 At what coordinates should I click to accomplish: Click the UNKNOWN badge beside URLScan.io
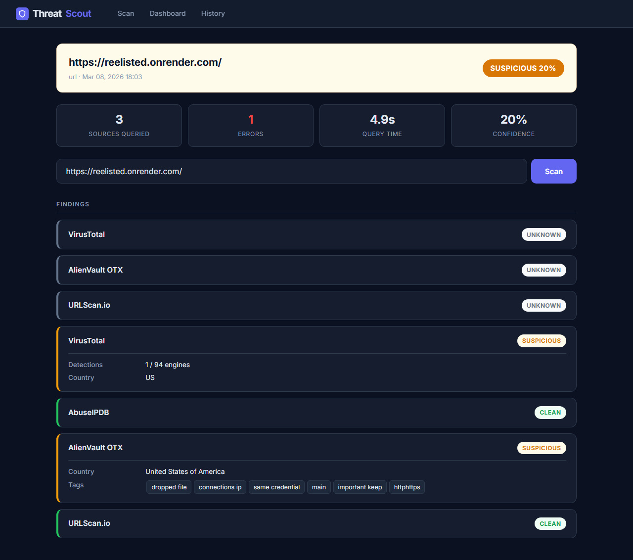point(544,305)
